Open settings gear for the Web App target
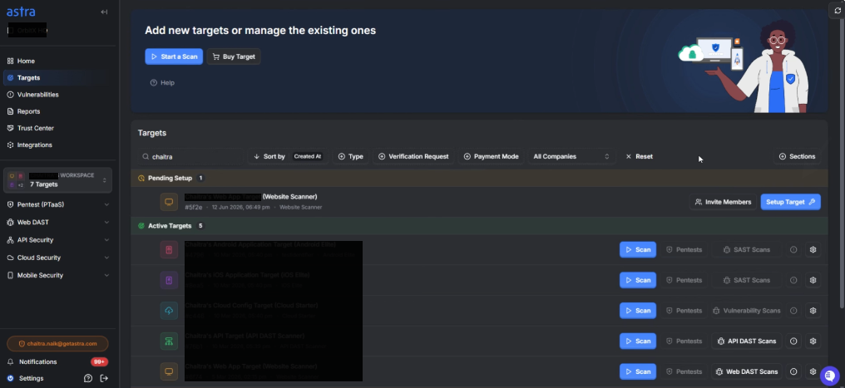Viewport: 845px width, 388px height. click(x=813, y=372)
